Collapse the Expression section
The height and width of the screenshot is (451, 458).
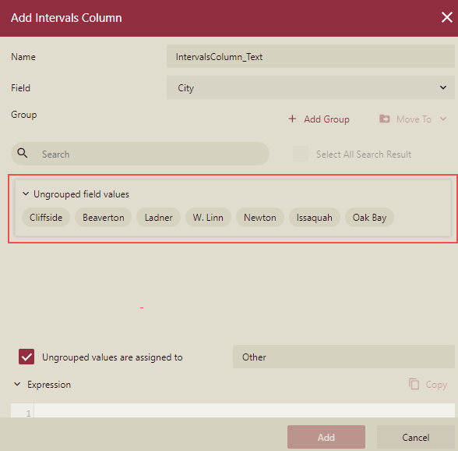(17, 384)
